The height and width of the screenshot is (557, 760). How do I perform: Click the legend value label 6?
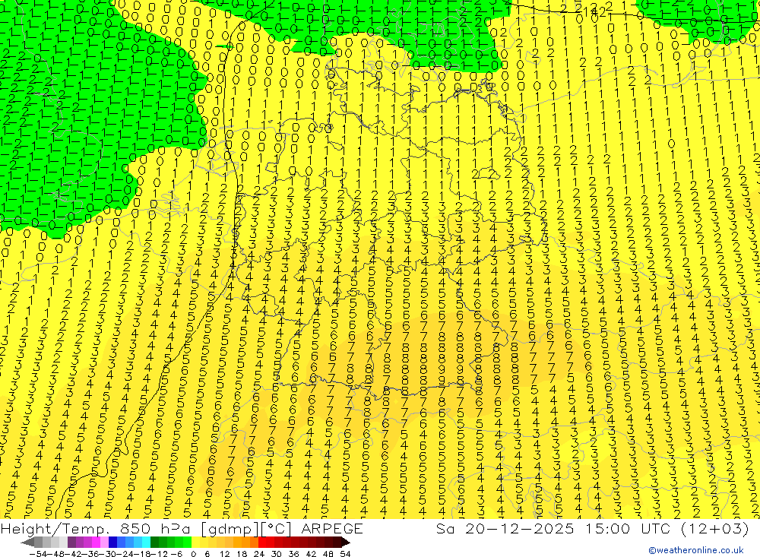point(207,554)
